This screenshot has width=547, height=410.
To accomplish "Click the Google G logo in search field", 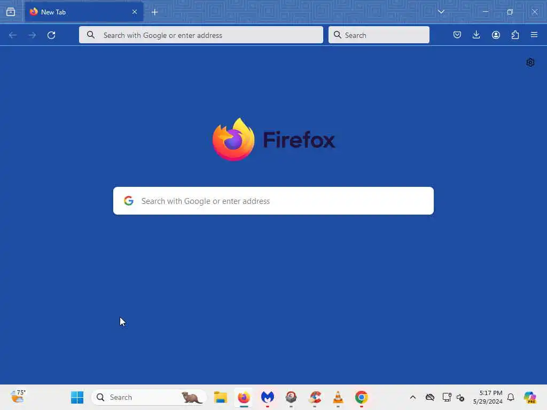I will tap(129, 201).
